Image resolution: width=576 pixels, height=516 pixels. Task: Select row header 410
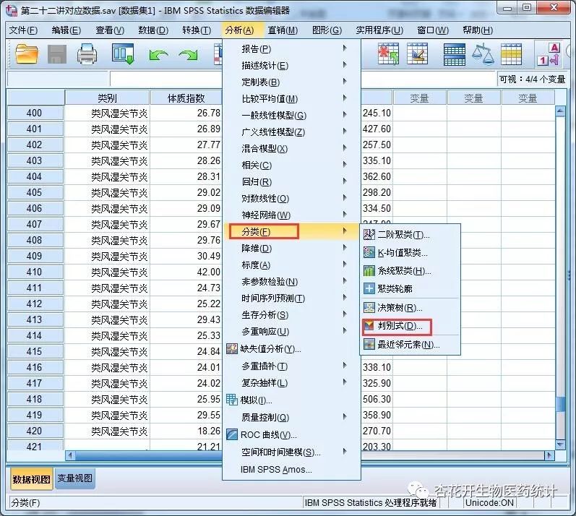[35, 272]
